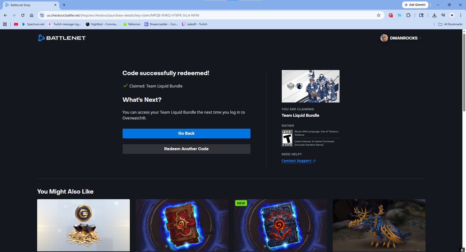Open the YouTube bookmark
This screenshot has width=466, height=252.
[16, 24]
